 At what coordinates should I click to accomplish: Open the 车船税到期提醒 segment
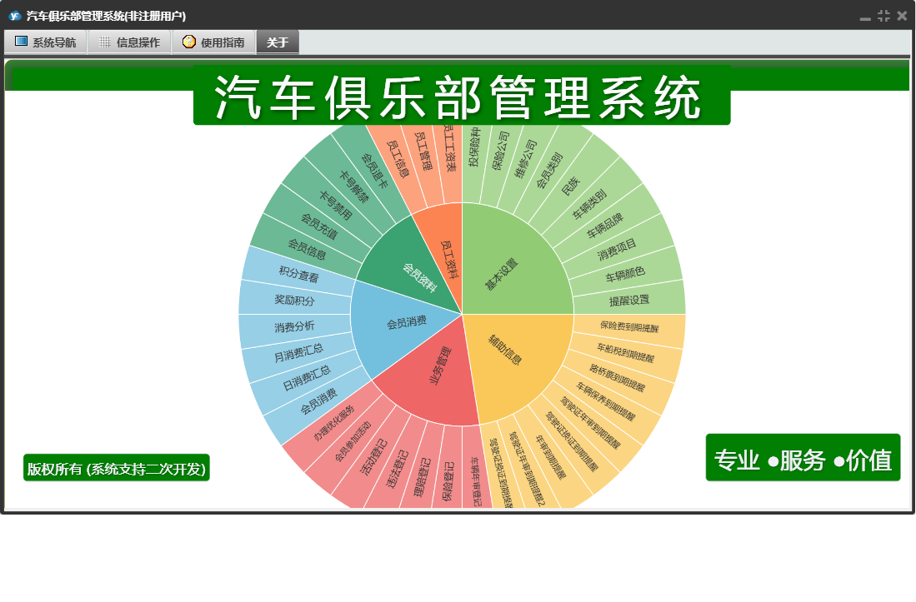click(x=625, y=353)
